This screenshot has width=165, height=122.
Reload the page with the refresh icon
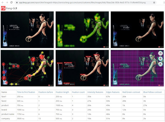point(11,2)
